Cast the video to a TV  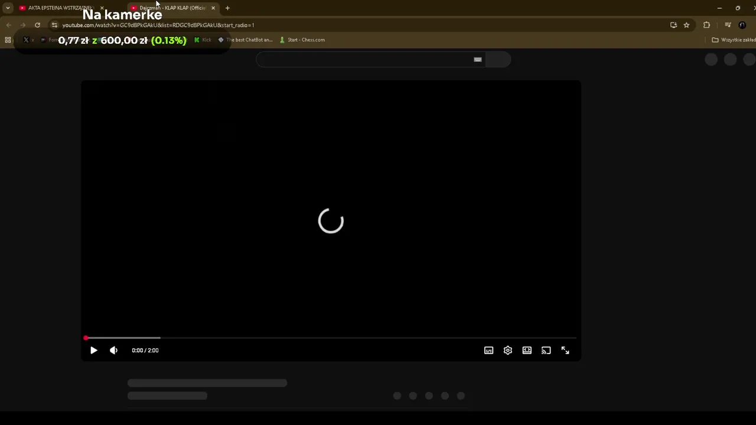pos(546,350)
